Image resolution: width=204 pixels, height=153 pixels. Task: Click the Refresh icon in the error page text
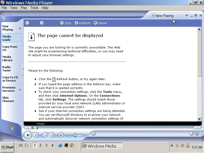[54, 79]
